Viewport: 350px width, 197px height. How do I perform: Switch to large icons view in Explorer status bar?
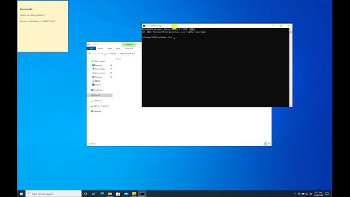pos(269,143)
